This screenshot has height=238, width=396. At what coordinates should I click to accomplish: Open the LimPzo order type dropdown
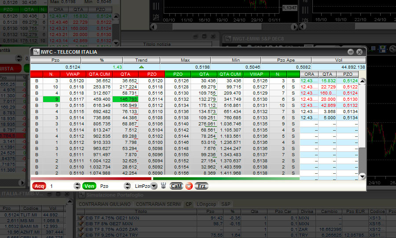pyautogui.click(x=154, y=186)
